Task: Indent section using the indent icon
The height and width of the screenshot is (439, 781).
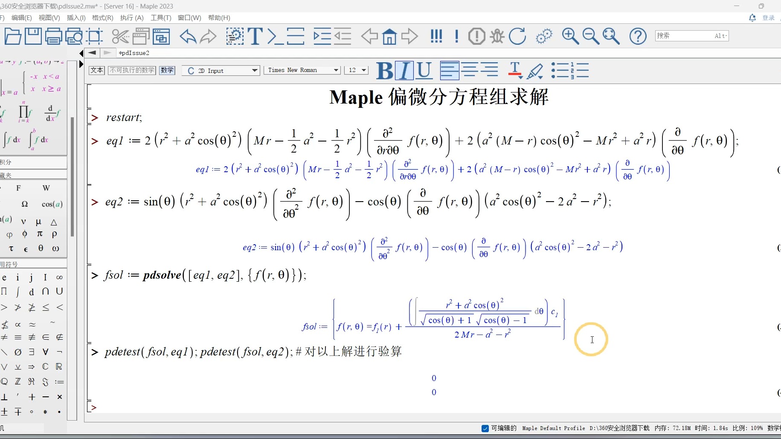Action: point(322,36)
